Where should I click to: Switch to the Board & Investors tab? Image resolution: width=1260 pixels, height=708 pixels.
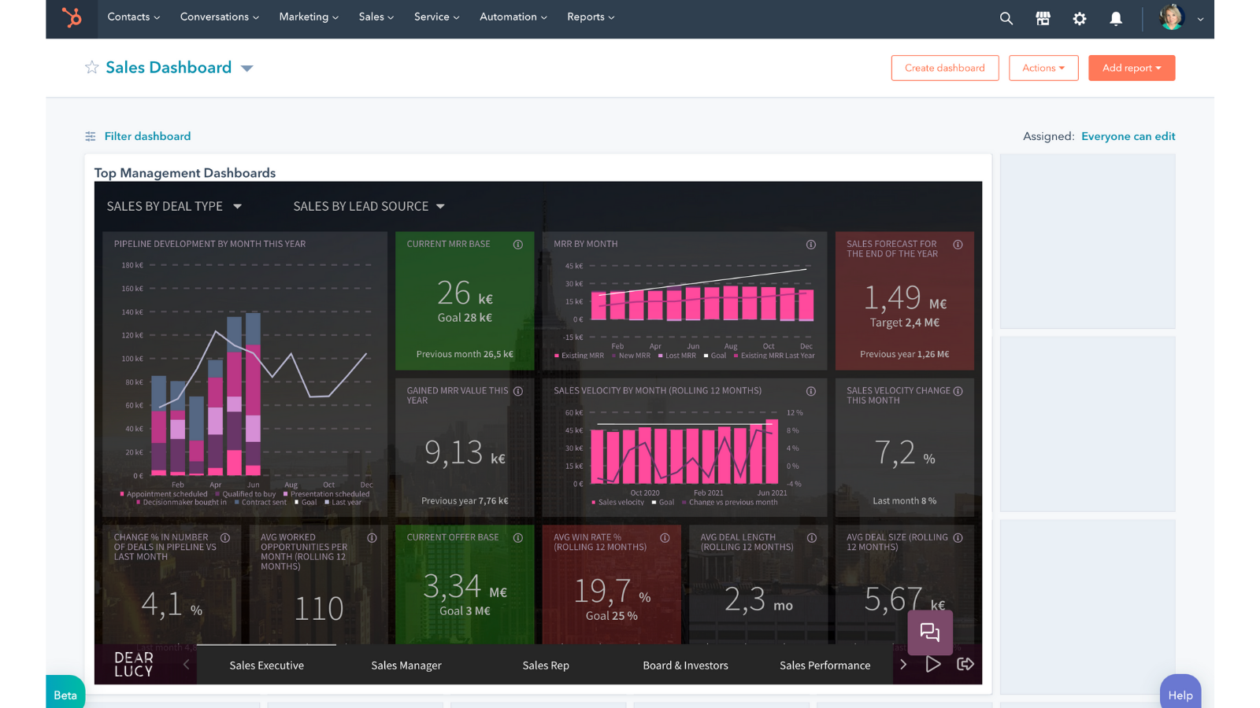tap(685, 665)
